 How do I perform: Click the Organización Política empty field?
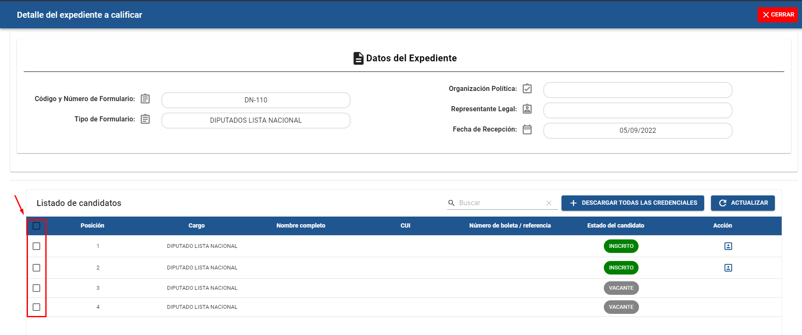pyautogui.click(x=637, y=90)
